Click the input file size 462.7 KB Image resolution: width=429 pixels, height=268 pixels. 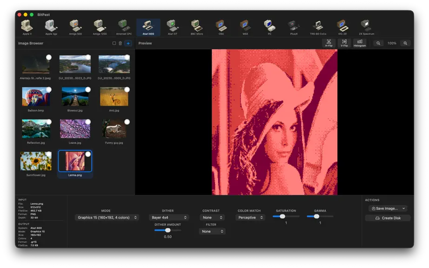coord(36,211)
